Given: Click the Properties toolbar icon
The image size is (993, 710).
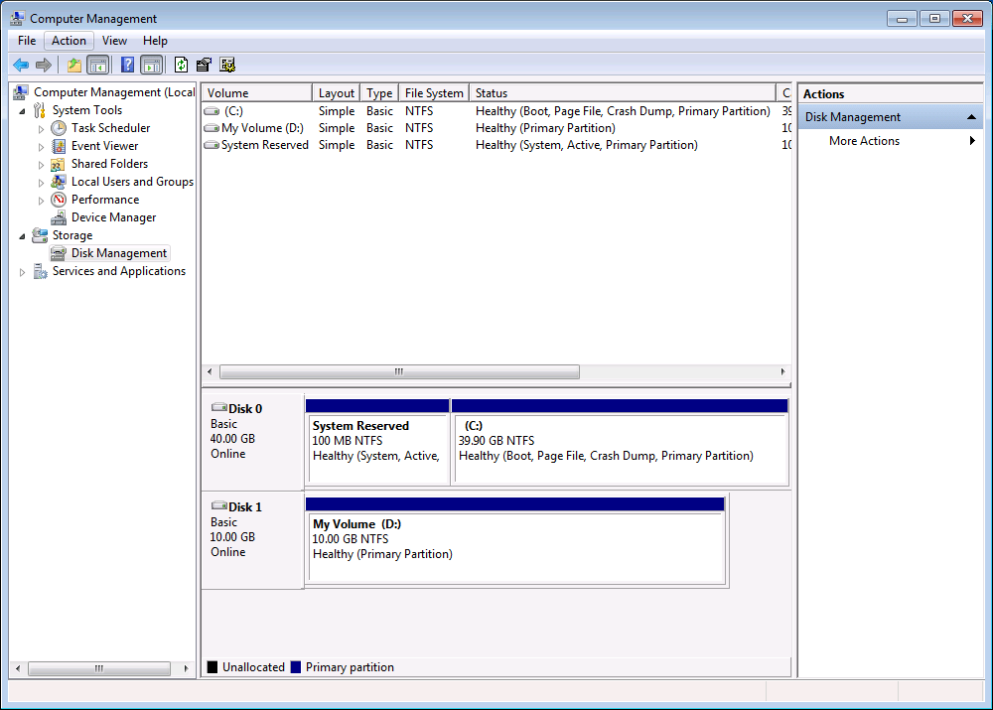Looking at the screenshot, I should coord(204,66).
